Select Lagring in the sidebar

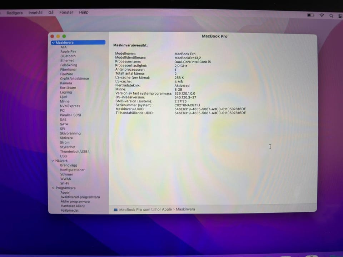pos(66,92)
